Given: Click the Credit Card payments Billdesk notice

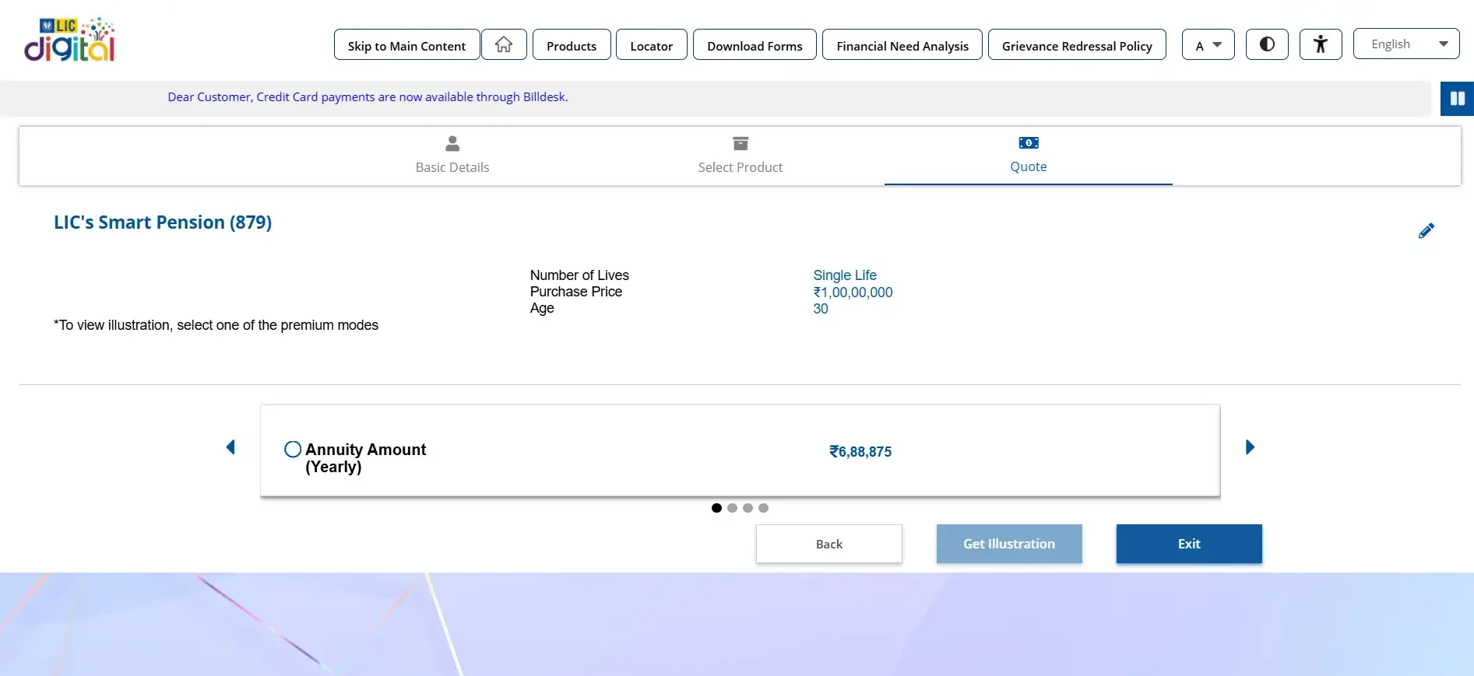Looking at the screenshot, I should 368,97.
